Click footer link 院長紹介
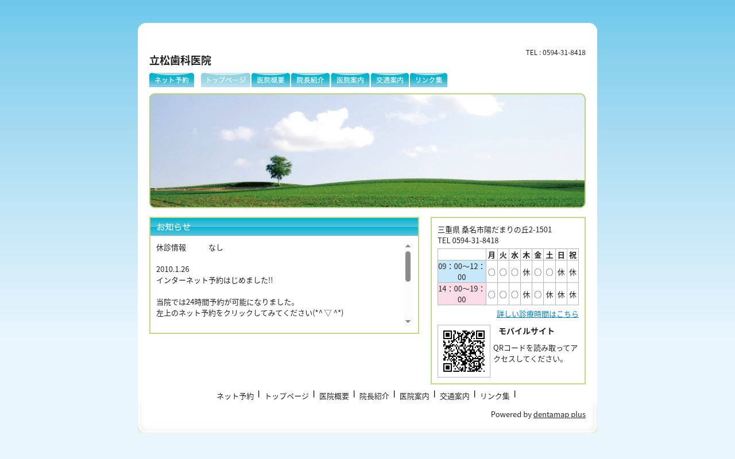Screen dimensions: 735x459 (374, 396)
